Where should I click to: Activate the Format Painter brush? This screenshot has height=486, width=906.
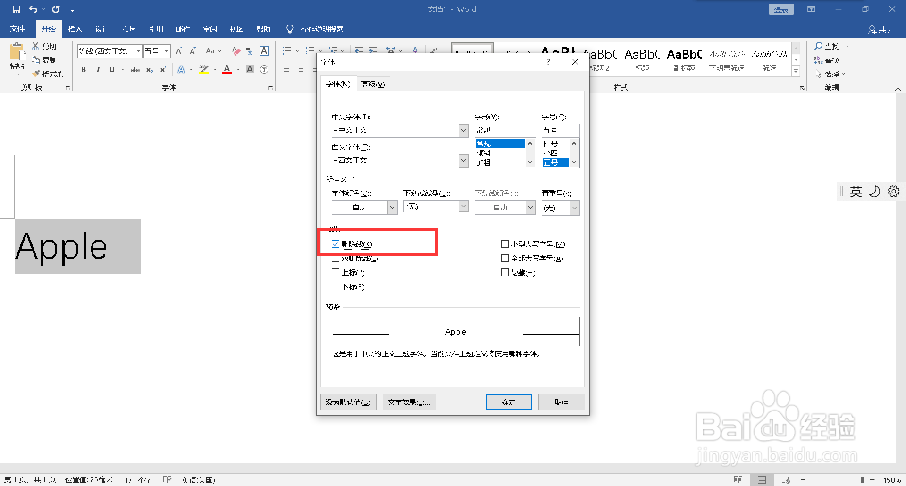[x=36, y=74]
